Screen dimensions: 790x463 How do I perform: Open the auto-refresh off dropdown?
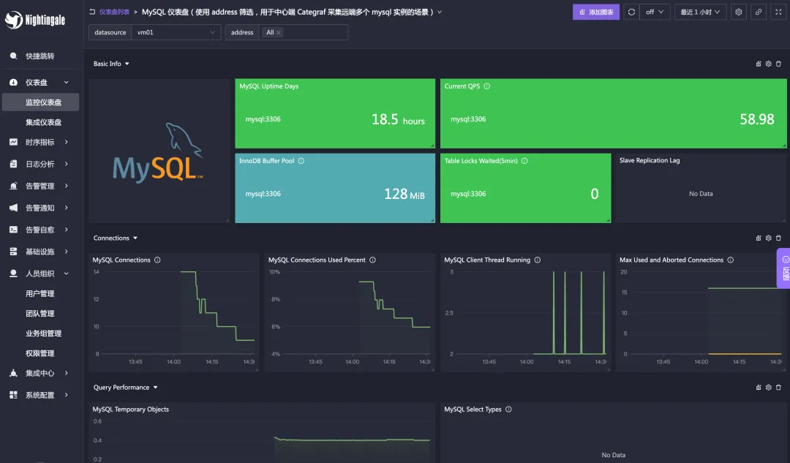[655, 12]
